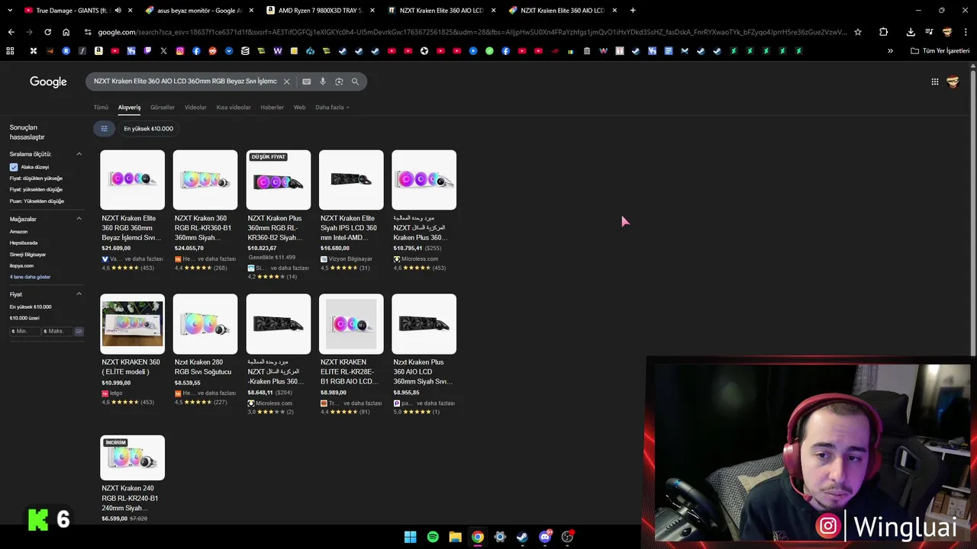The image size is (977, 549).
Task: Uncheck the Alaka düzeyi sort option
Action: click(14, 167)
